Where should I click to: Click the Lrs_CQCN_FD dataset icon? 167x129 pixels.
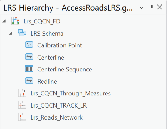click(x=15, y=21)
